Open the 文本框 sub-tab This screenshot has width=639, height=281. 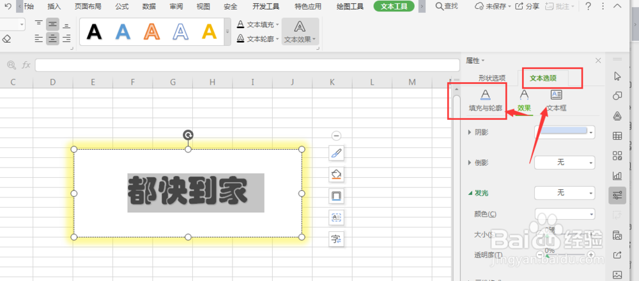[557, 101]
